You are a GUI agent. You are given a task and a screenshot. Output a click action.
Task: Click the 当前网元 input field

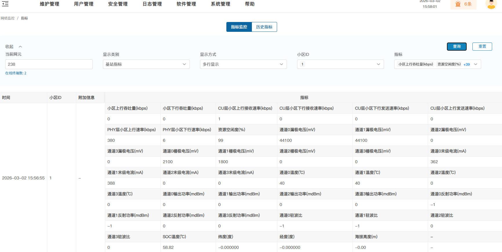tap(49, 64)
